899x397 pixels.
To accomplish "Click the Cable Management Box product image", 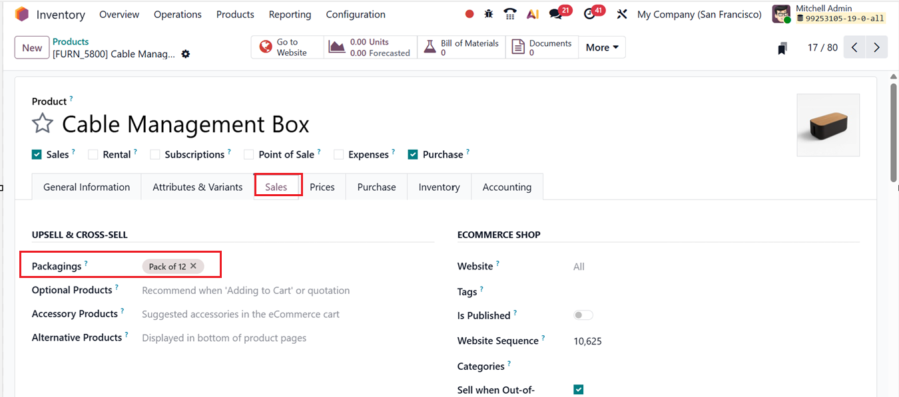I will pos(828,125).
